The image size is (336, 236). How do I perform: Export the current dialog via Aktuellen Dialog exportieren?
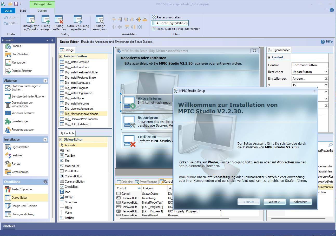[78, 23]
